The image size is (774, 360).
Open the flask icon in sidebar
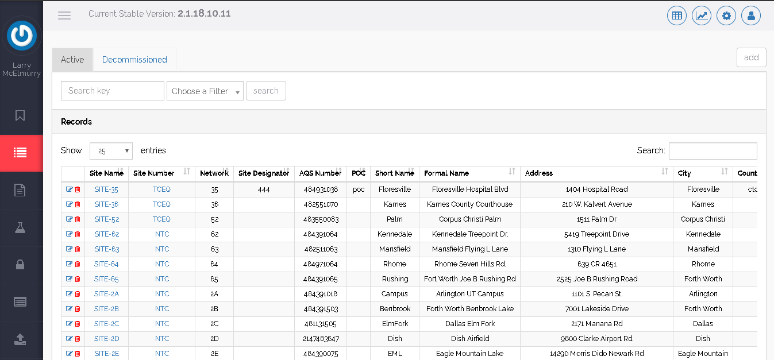click(x=21, y=227)
